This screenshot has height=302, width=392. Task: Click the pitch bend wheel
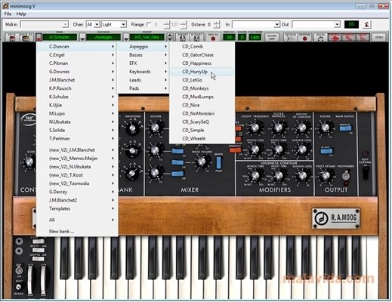pos(30,280)
